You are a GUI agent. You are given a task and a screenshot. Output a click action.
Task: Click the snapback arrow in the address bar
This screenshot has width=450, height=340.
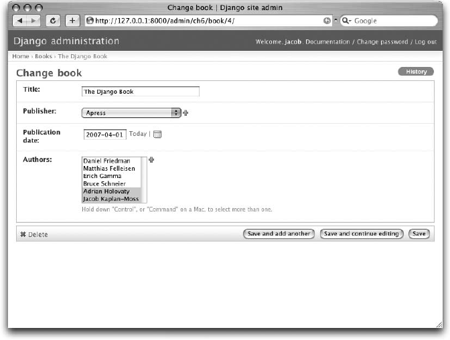(327, 21)
